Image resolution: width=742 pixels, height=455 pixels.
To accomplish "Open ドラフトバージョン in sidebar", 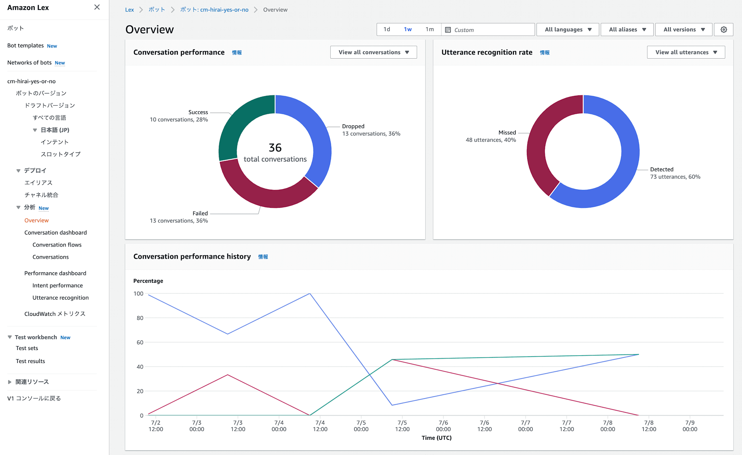I will (50, 105).
